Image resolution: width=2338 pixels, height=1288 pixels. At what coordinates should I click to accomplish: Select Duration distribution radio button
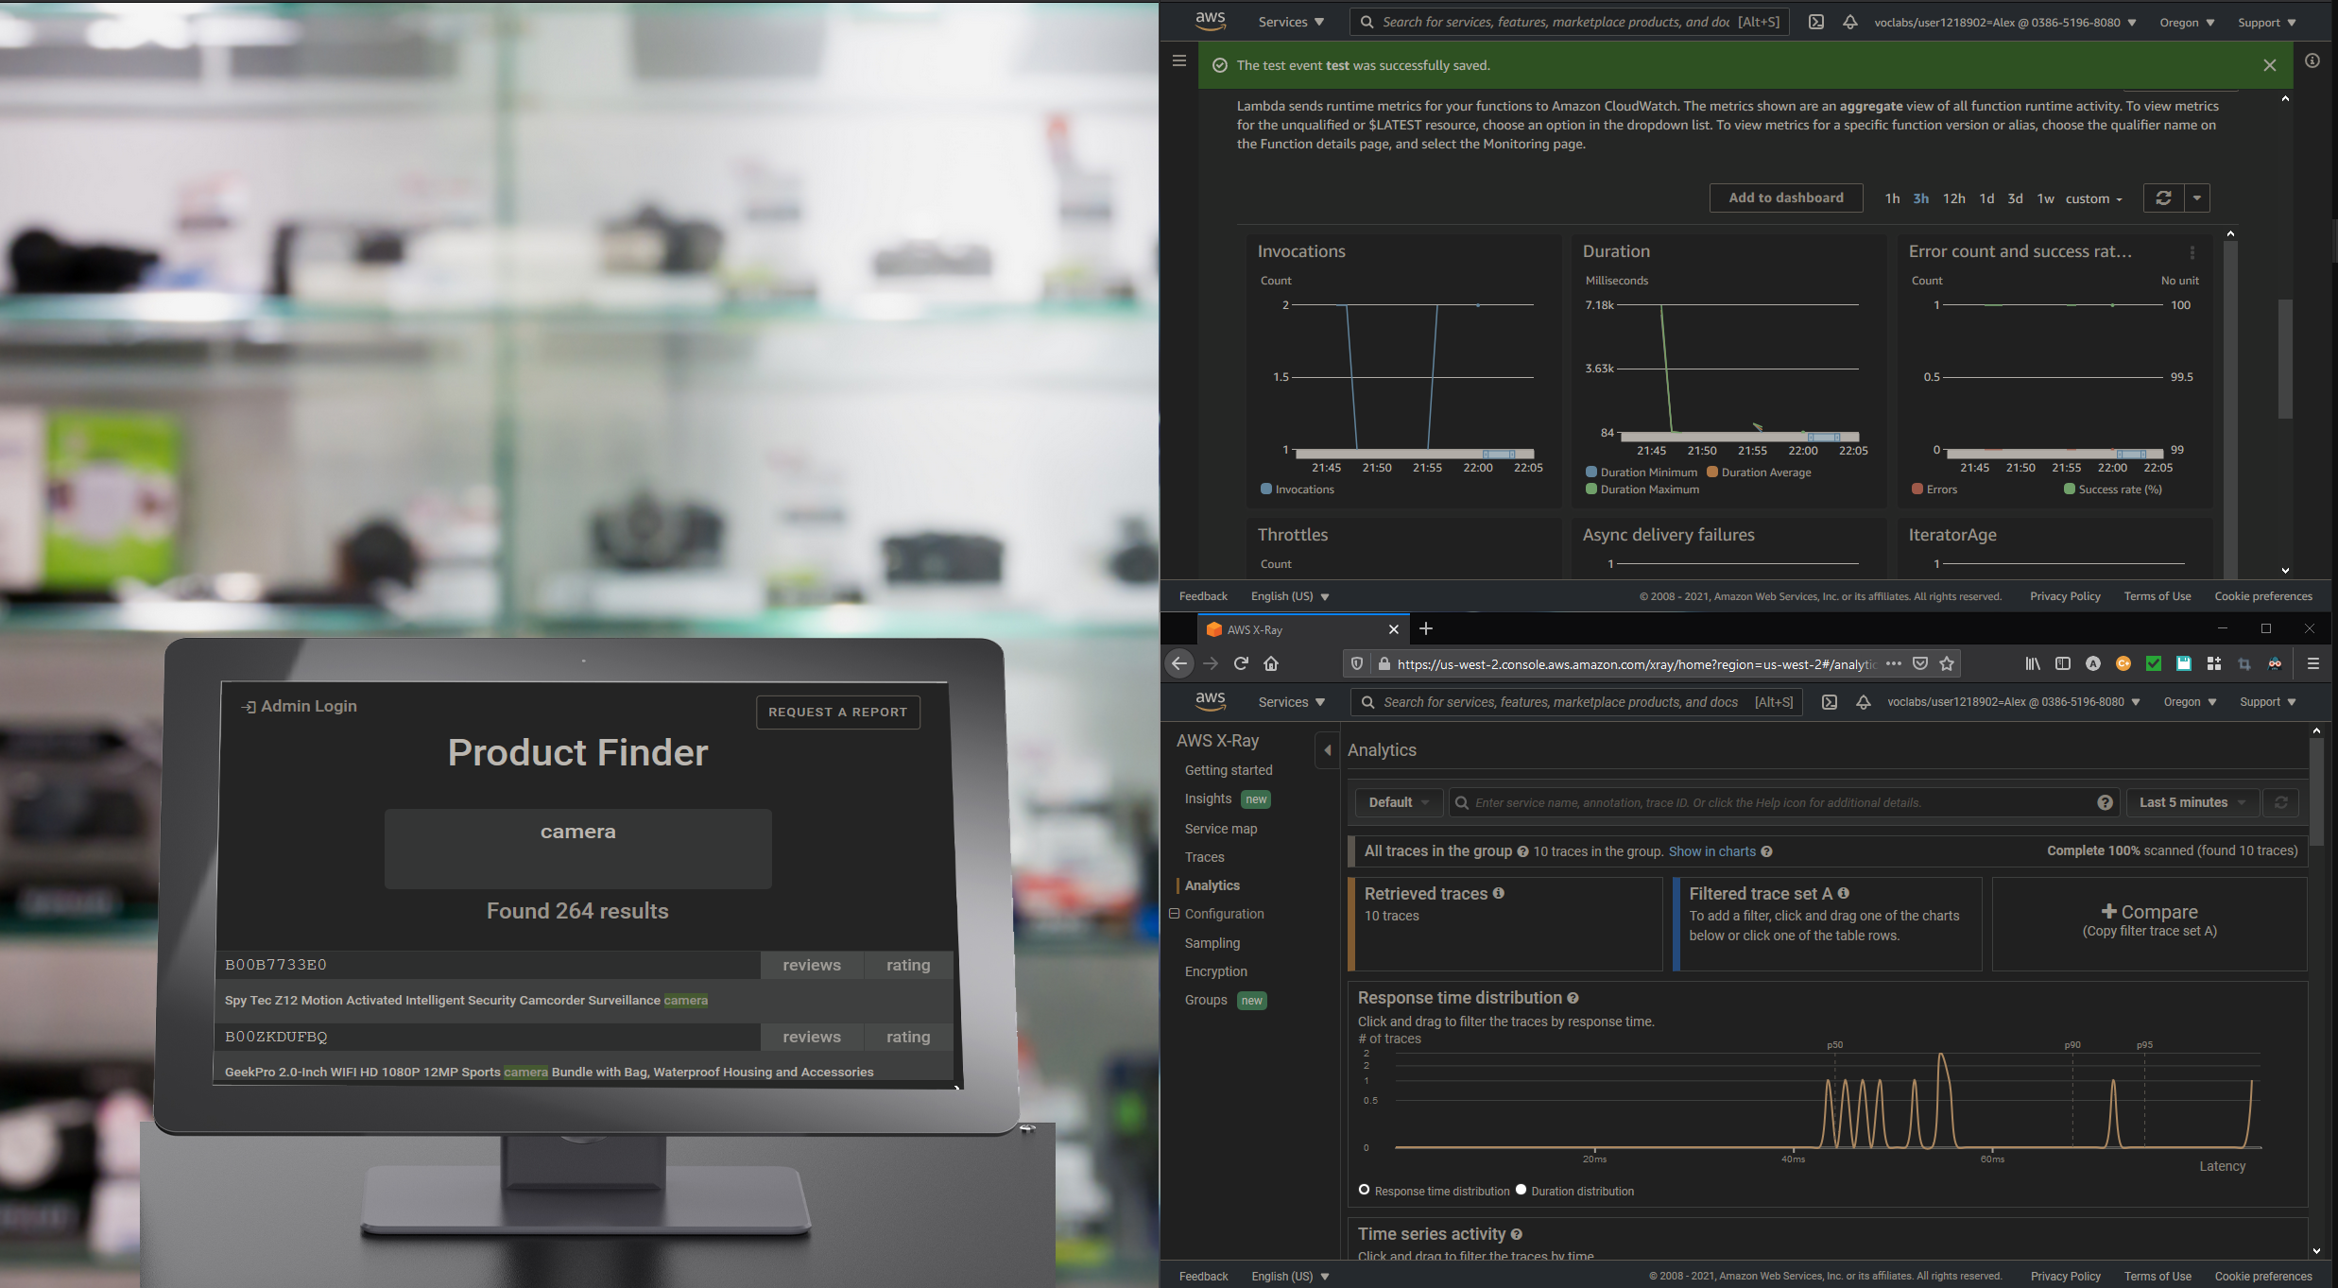tap(1521, 1190)
